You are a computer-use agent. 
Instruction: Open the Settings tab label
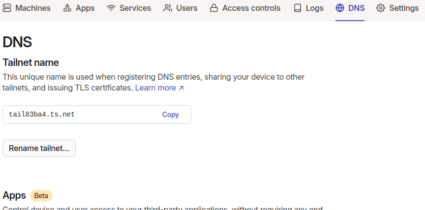click(404, 8)
